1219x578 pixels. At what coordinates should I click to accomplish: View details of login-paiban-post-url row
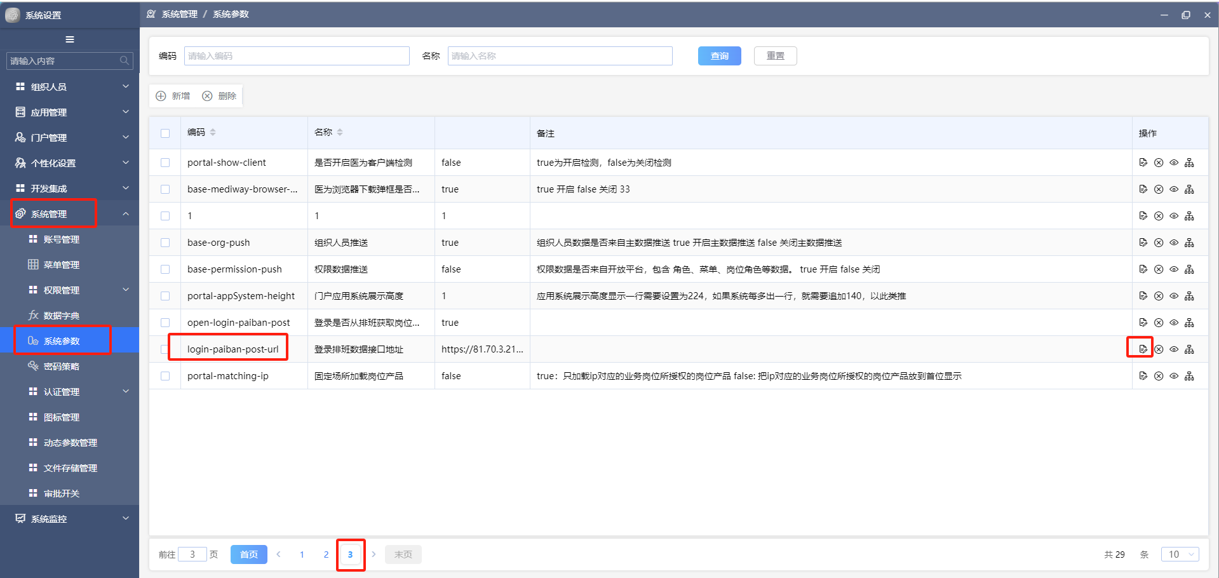[x=1174, y=349]
